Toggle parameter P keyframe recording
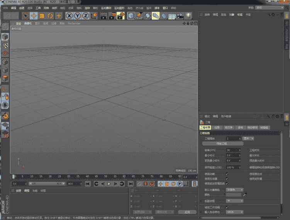This screenshot has width=290, height=220. (180, 184)
